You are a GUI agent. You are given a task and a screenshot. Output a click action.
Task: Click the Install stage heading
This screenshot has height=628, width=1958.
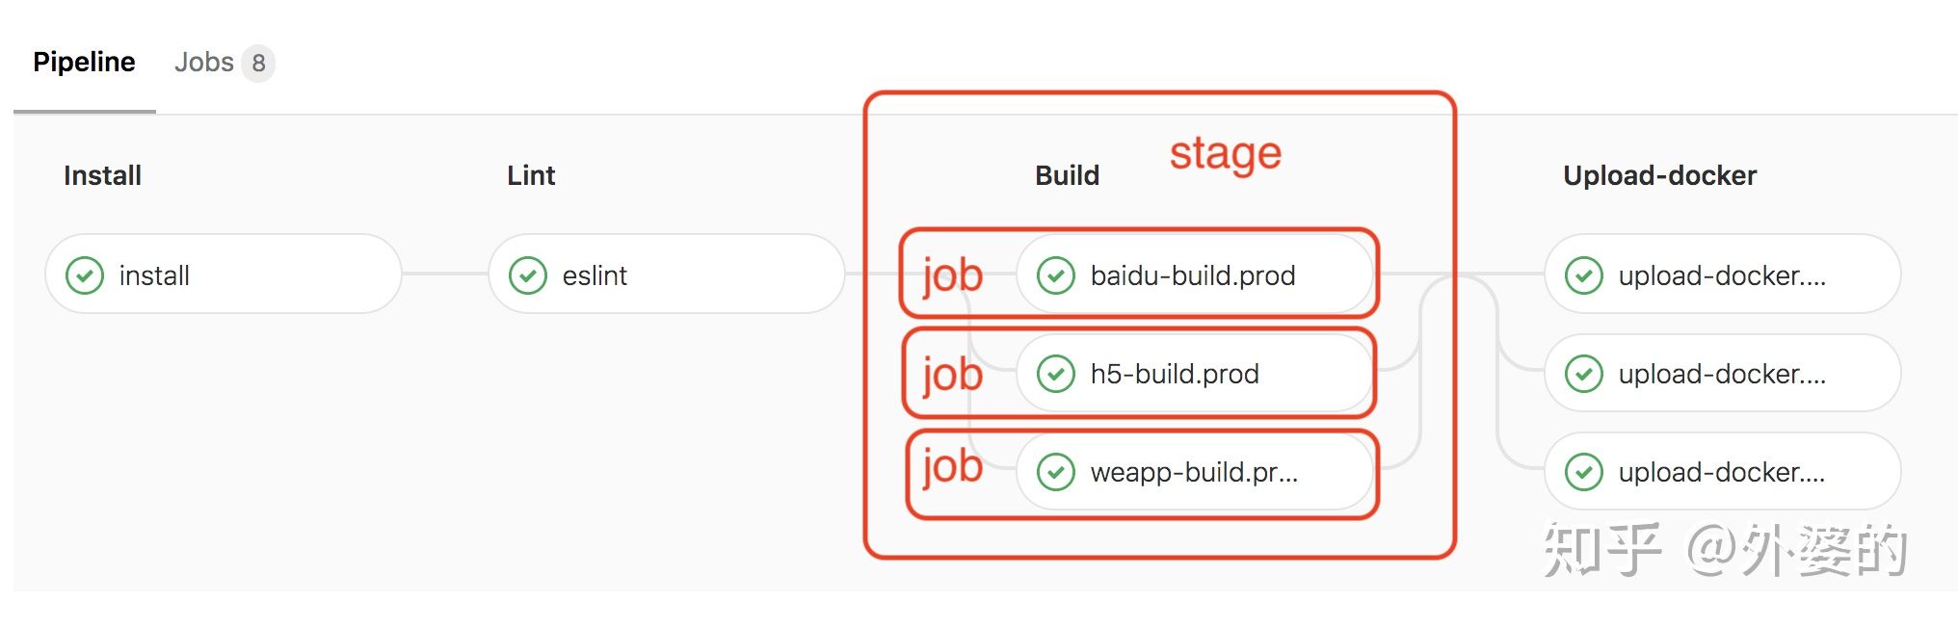(101, 175)
